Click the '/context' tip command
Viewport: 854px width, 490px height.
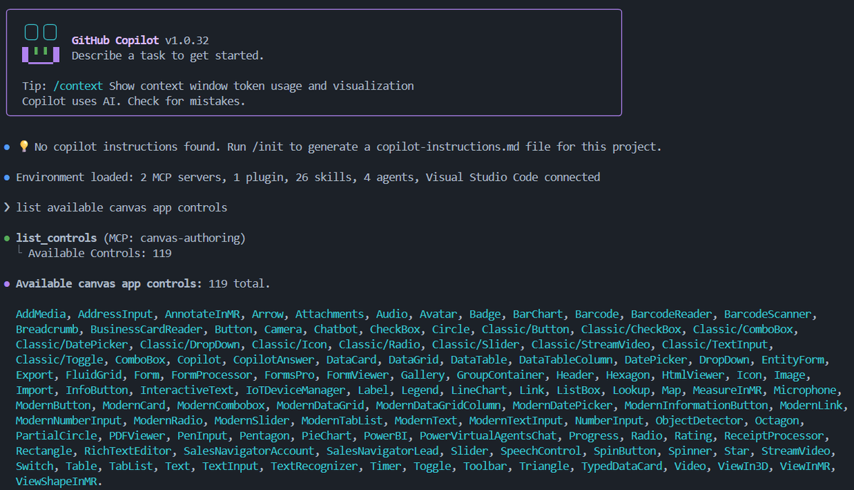[78, 86]
